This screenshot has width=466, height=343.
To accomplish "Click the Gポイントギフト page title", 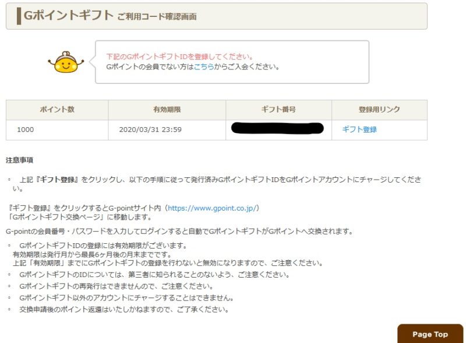I will [x=68, y=15].
